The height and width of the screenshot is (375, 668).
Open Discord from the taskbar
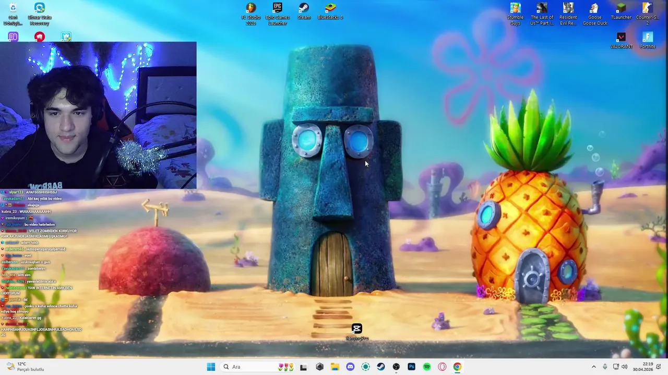pyautogui.click(x=350, y=367)
